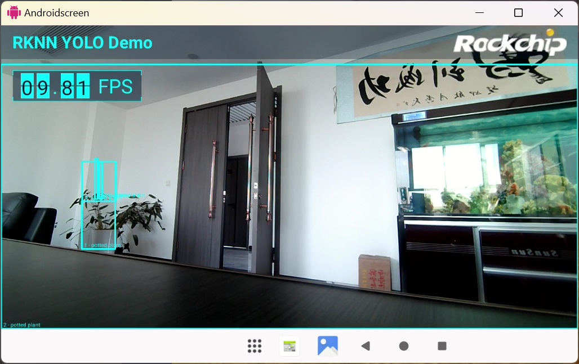Viewport: 579px width, 364px height.
Task: Click the Rockchip logo in the header
Action: (x=509, y=43)
